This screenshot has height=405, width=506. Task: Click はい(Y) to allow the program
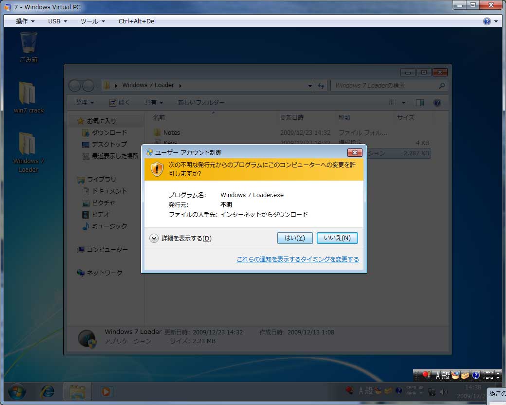(295, 238)
